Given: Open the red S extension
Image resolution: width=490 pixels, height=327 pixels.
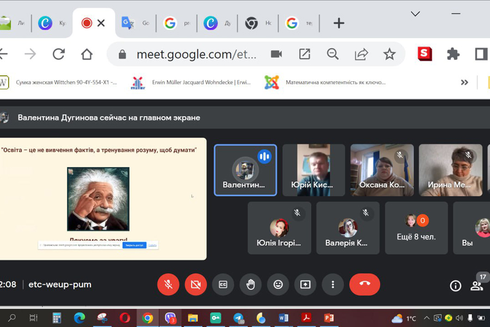Looking at the screenshot, I should 425,54.
